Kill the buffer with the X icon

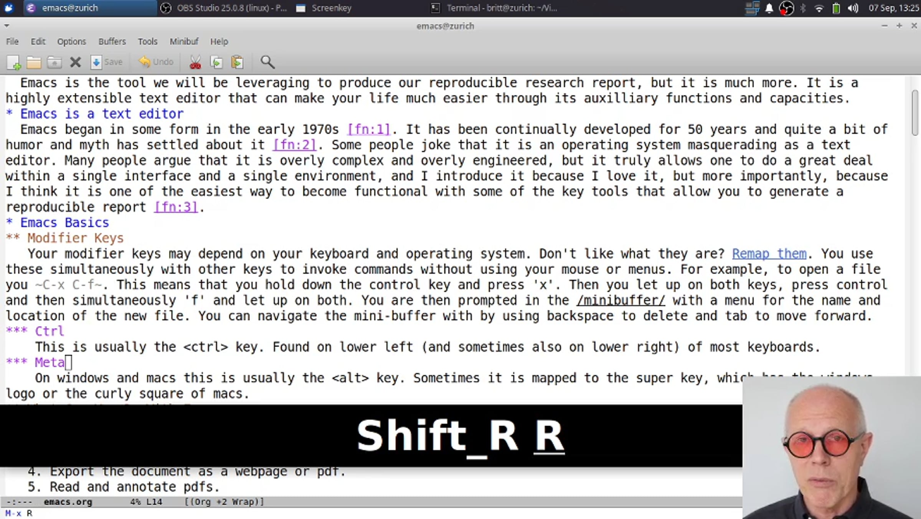[x=75, y=62]
